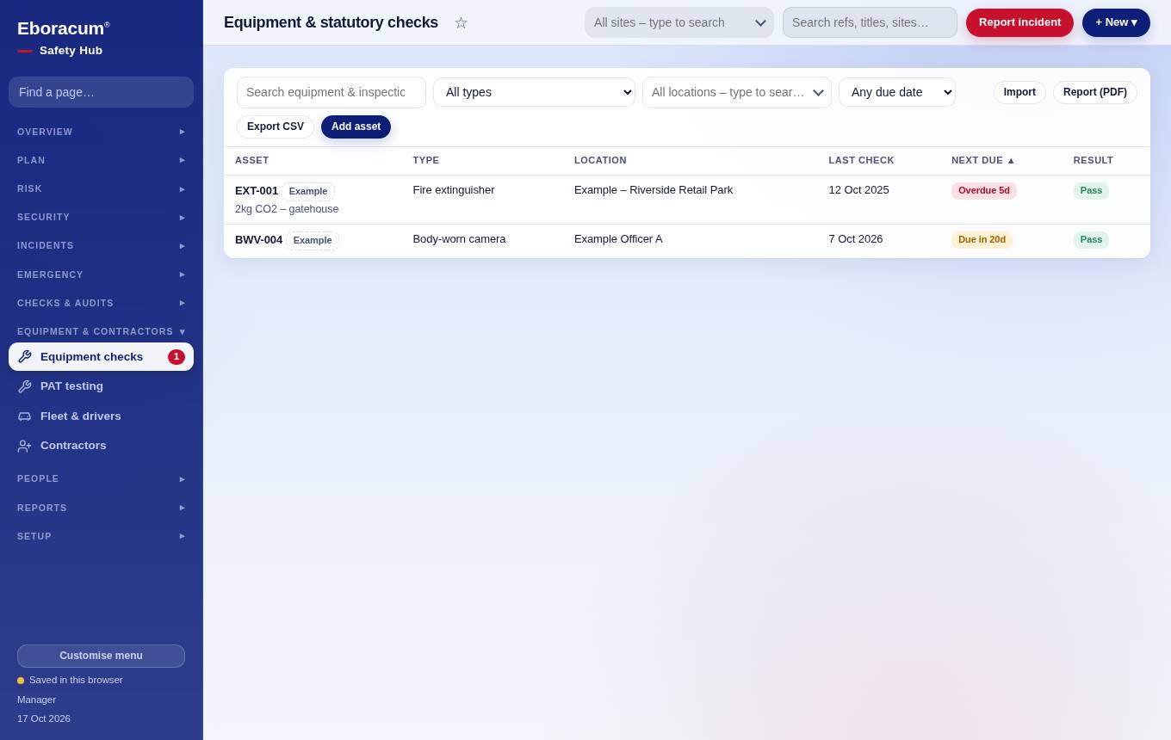Expand the Setup menu section
1171x740 pixels.
pos(101,536)
